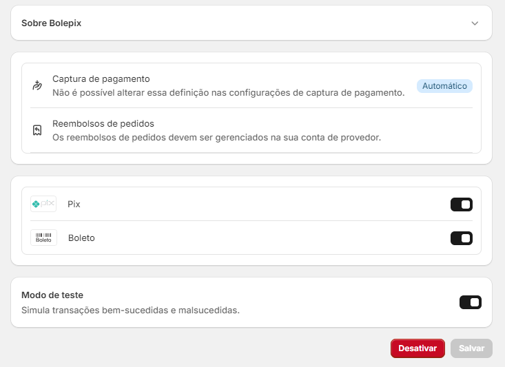
Task: Click the Pix logo icon
Action: coord(43,204)
